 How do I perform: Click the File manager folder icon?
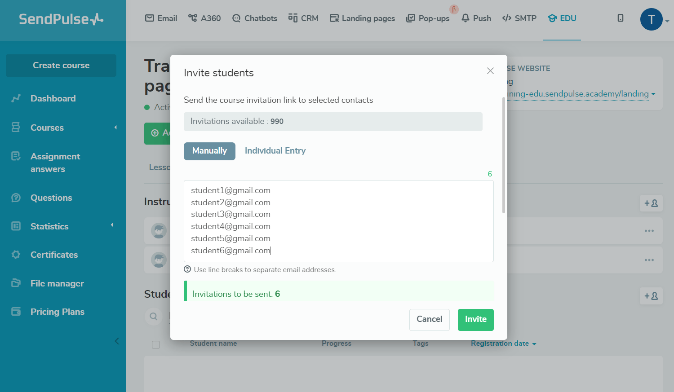point(16,283)
